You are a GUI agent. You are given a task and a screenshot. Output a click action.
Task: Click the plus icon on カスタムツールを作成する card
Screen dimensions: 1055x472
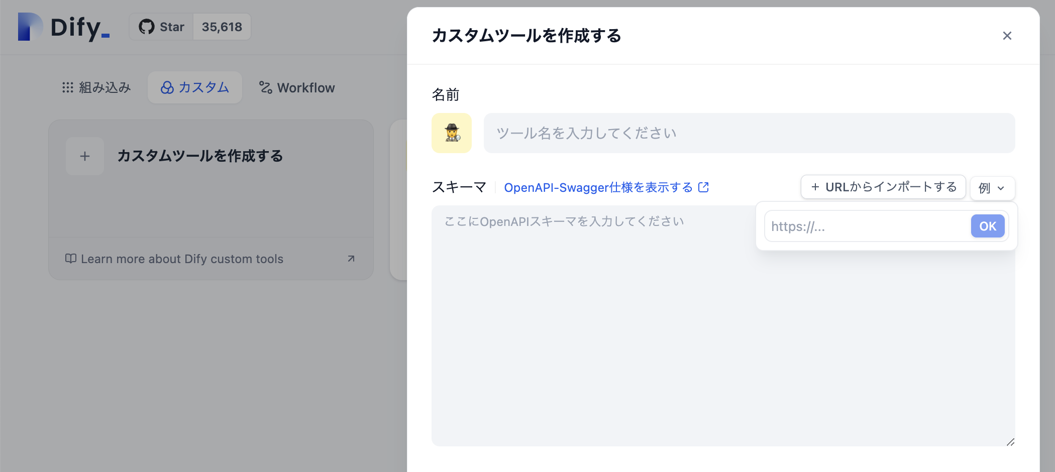point(84,156)
